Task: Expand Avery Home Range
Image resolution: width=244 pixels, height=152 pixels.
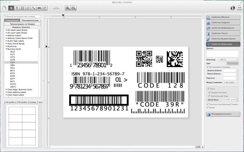Action: point(6,43)
